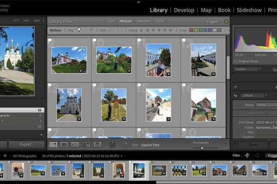Select the None filter option
The image size is (277, 184).
[x=160, y=21]
